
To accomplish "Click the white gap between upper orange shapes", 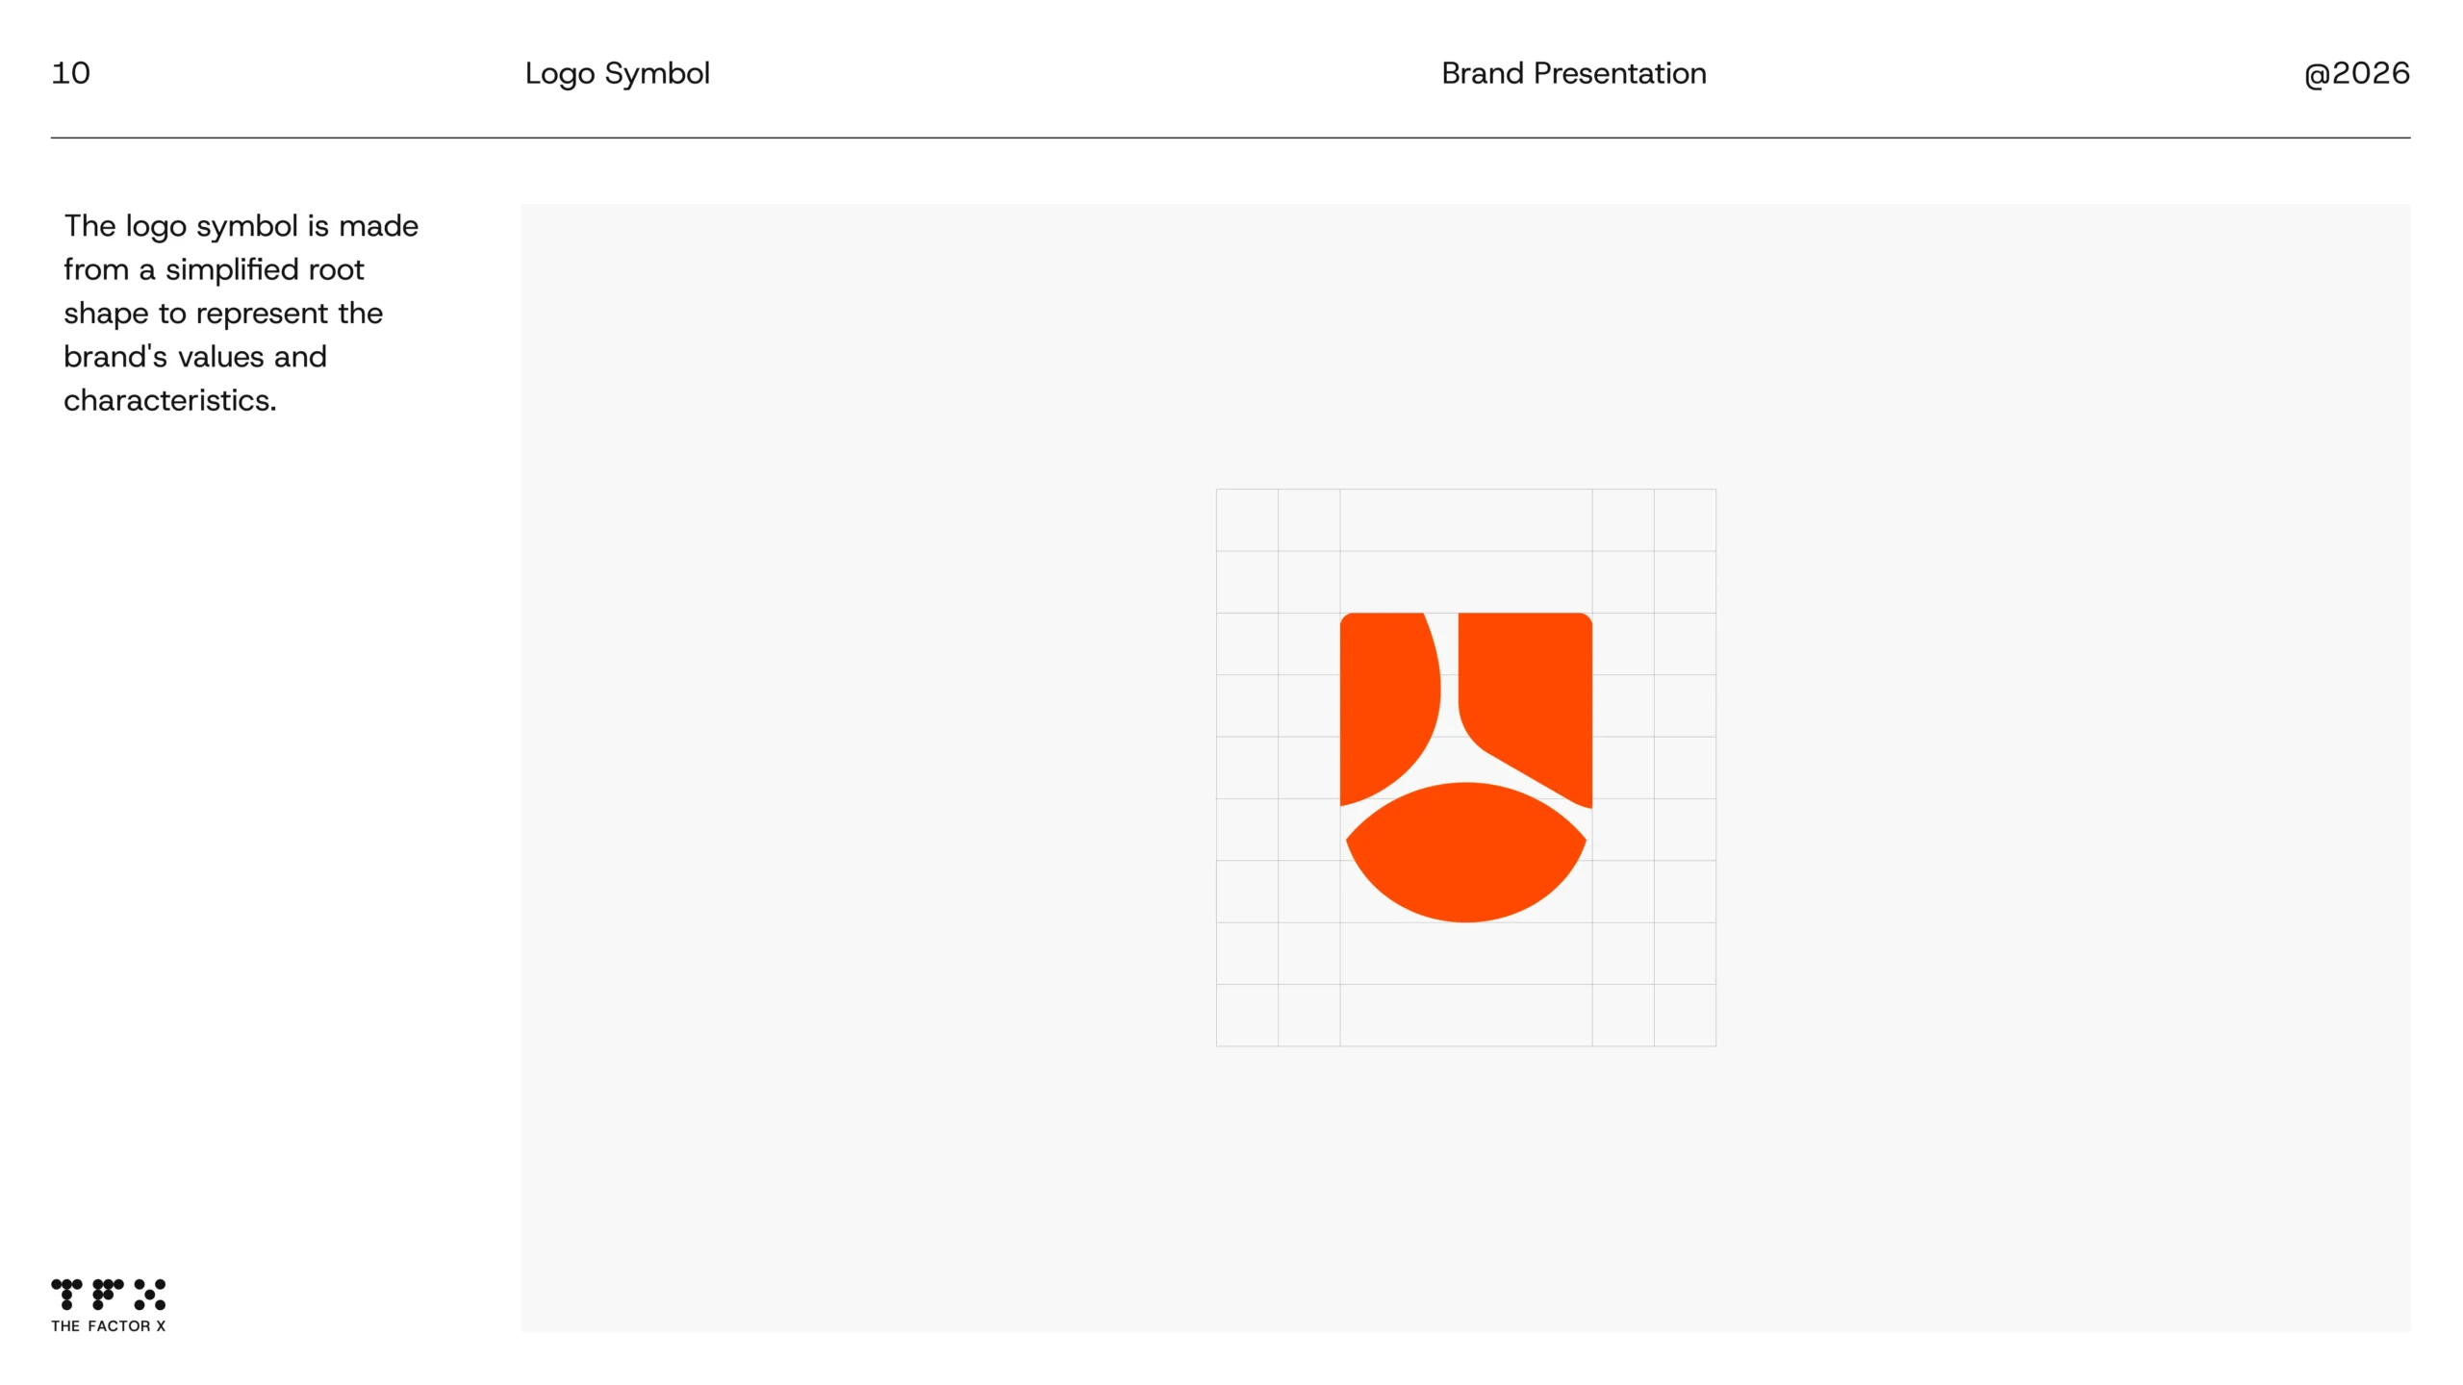I will 1449,673.
